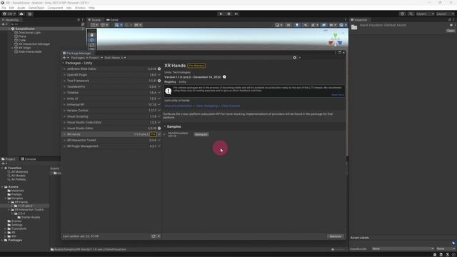The image size is (457, 257).
Task: Open the Window menu
Action: 80,8
